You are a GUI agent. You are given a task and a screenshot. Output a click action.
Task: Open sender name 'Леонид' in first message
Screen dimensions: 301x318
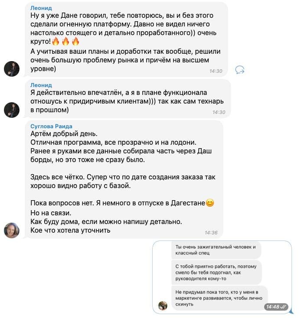coord(41,8)
